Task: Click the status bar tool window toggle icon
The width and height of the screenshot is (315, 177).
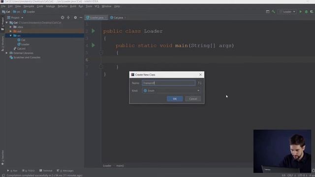Action: (x=3, y=176)
